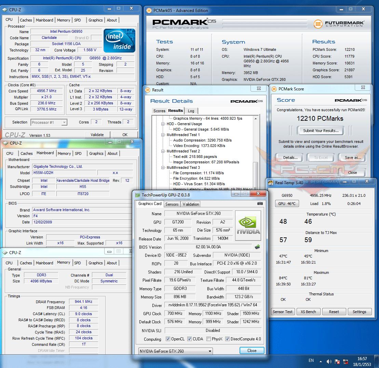Toggle the OpenCL checkbox in GPU-Z
Screen dimensions: 379x368
168,339
